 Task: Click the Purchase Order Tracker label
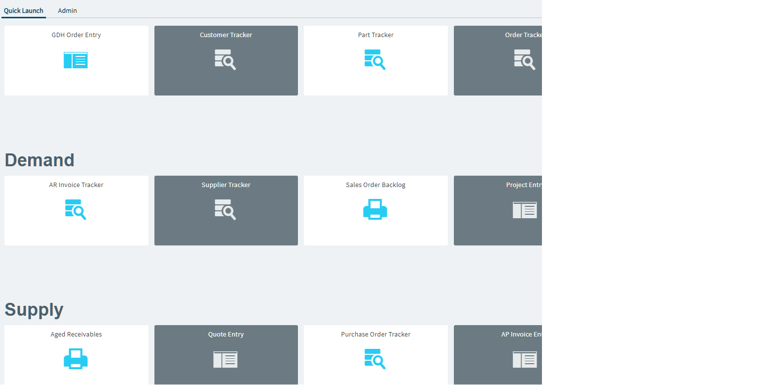click(376, 335)
